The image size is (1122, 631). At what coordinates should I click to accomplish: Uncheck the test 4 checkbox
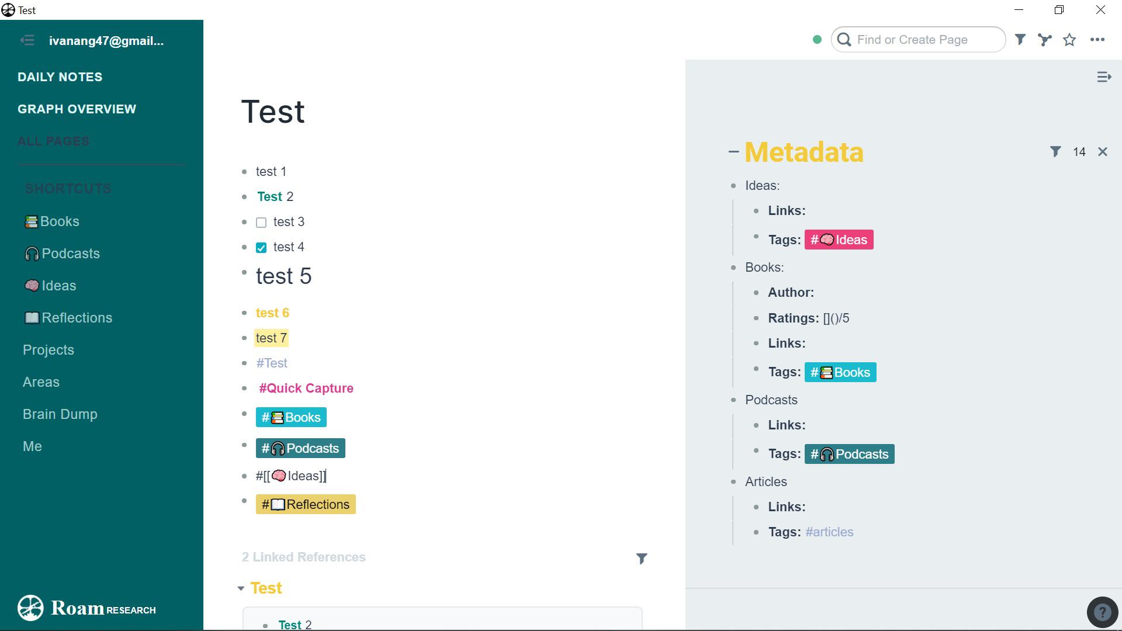pos(261,248)
